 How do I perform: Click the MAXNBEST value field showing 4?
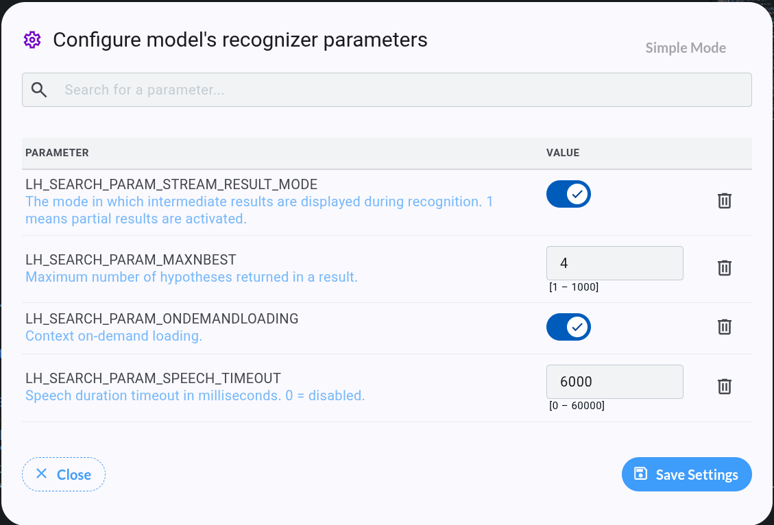pos(614,263)
